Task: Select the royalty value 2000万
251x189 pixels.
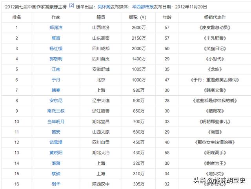Action: 138,49
